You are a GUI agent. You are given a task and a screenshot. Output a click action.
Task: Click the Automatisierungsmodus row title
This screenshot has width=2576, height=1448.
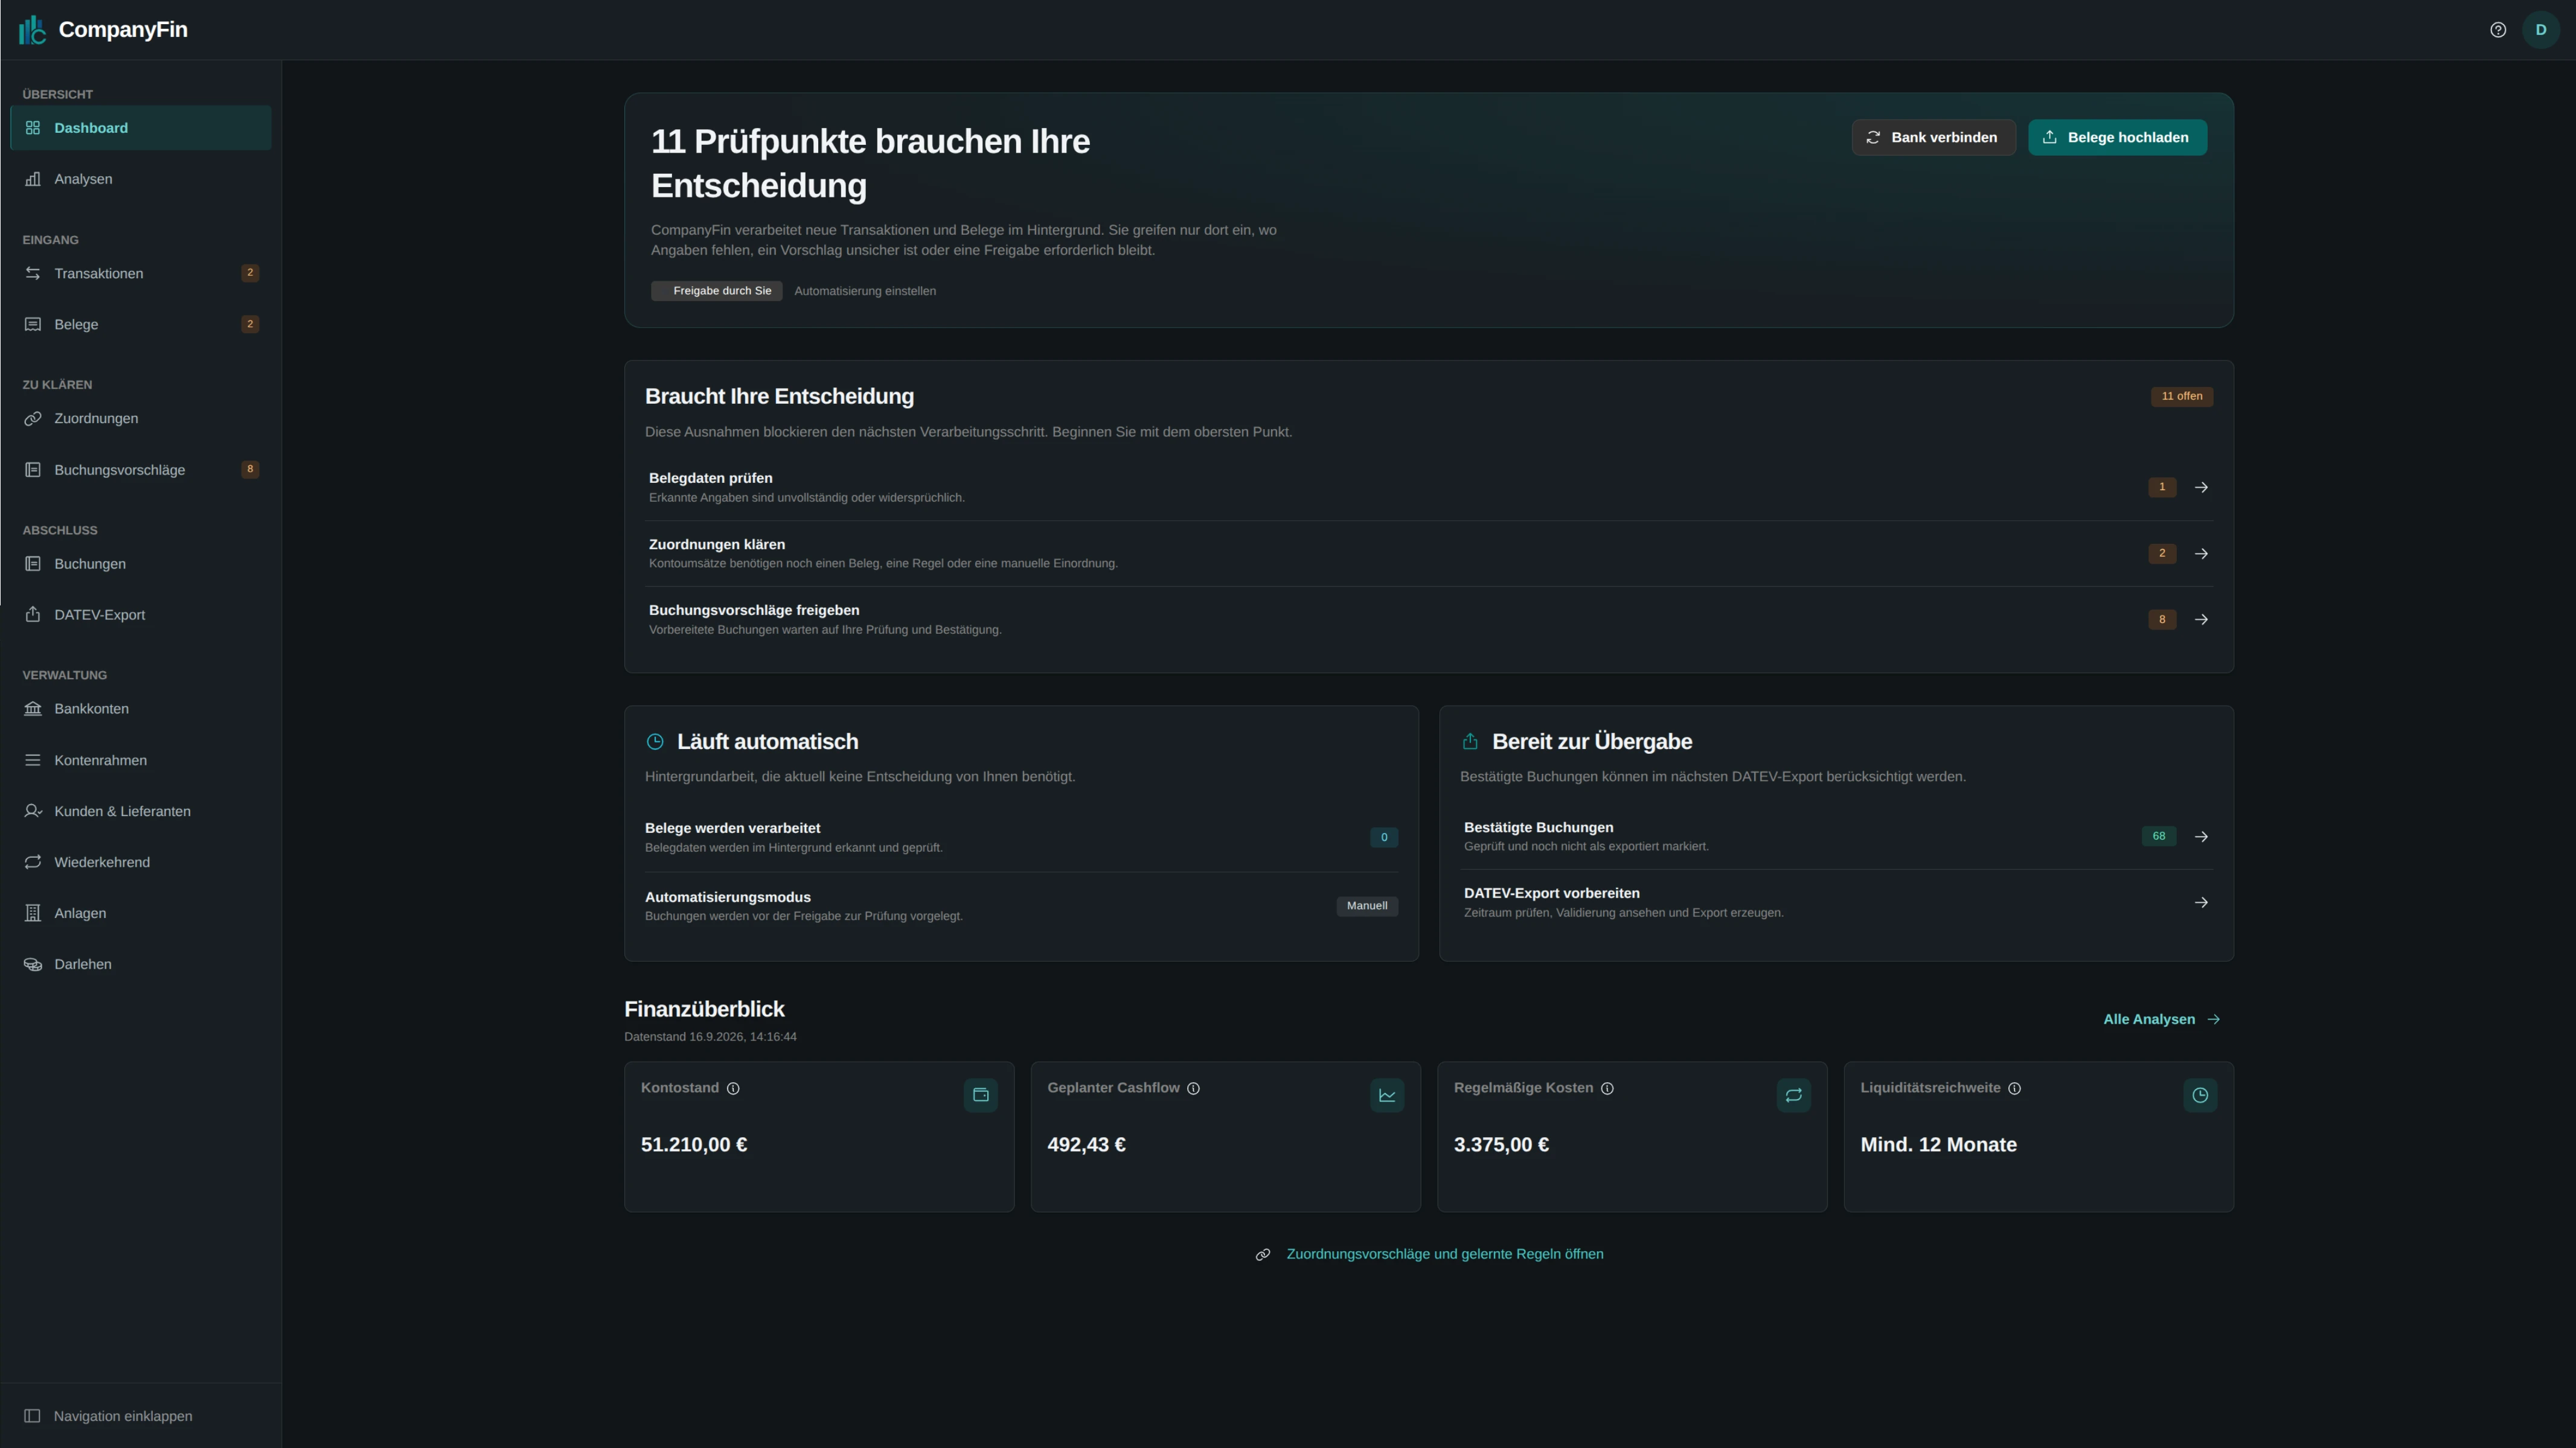[727, 898]
